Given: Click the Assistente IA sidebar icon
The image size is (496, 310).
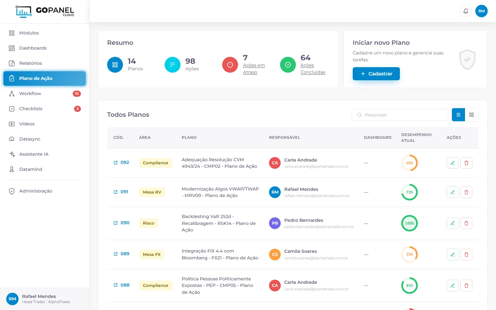Looking at the screenshot, I should point(12,154).
